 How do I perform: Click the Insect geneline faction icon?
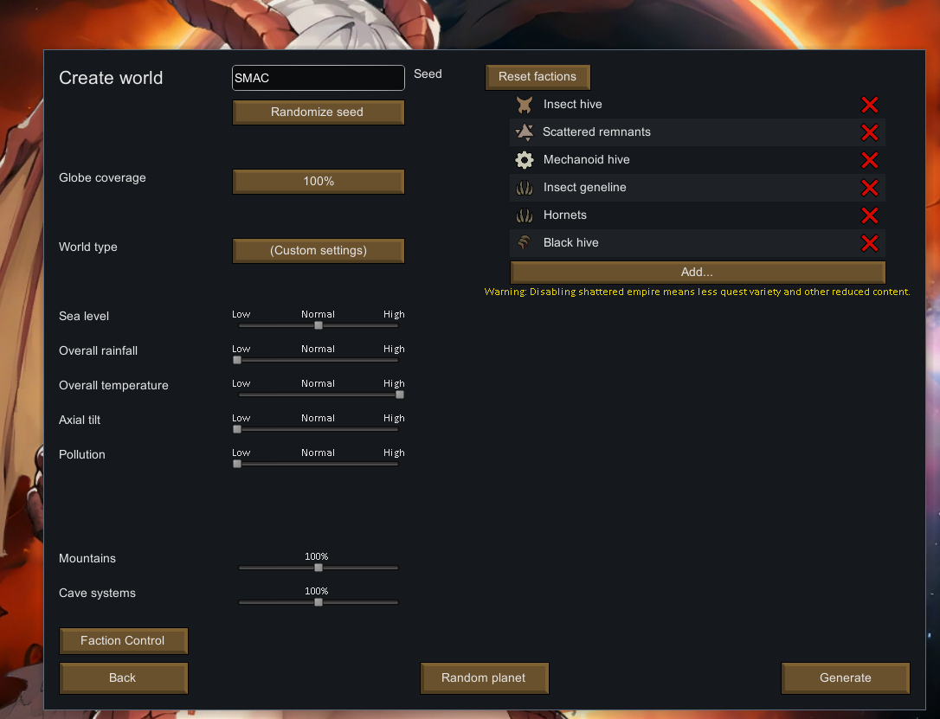pyautogui.click(x=525, y=188)
